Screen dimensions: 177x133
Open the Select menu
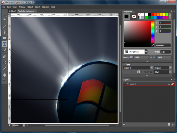[37, 7]
